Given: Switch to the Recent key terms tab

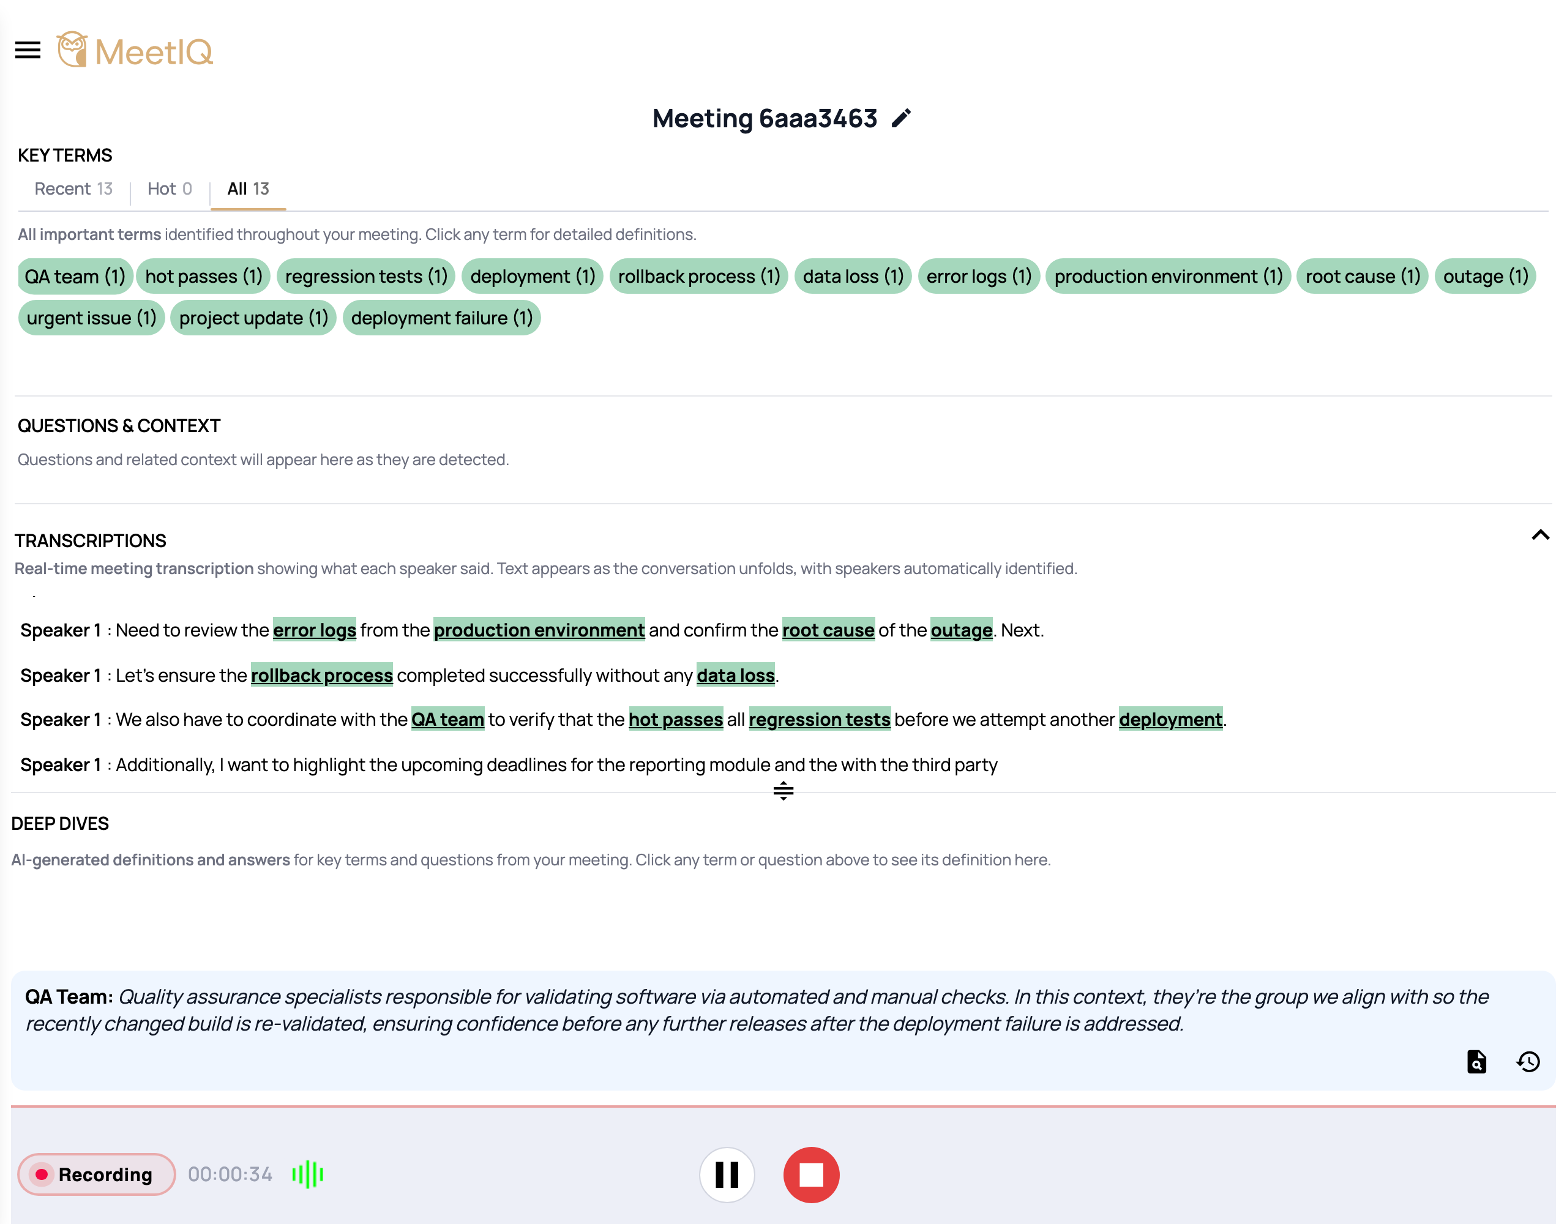Looking at the screenshot, I should [x=73, y=188].
